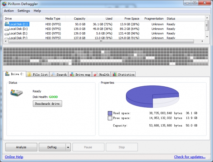
Task: Switch to the Search tab
Action: [x=59, y=74]
